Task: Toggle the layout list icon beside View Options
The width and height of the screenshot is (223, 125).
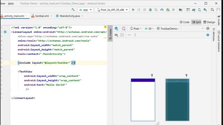Action: 122,35
